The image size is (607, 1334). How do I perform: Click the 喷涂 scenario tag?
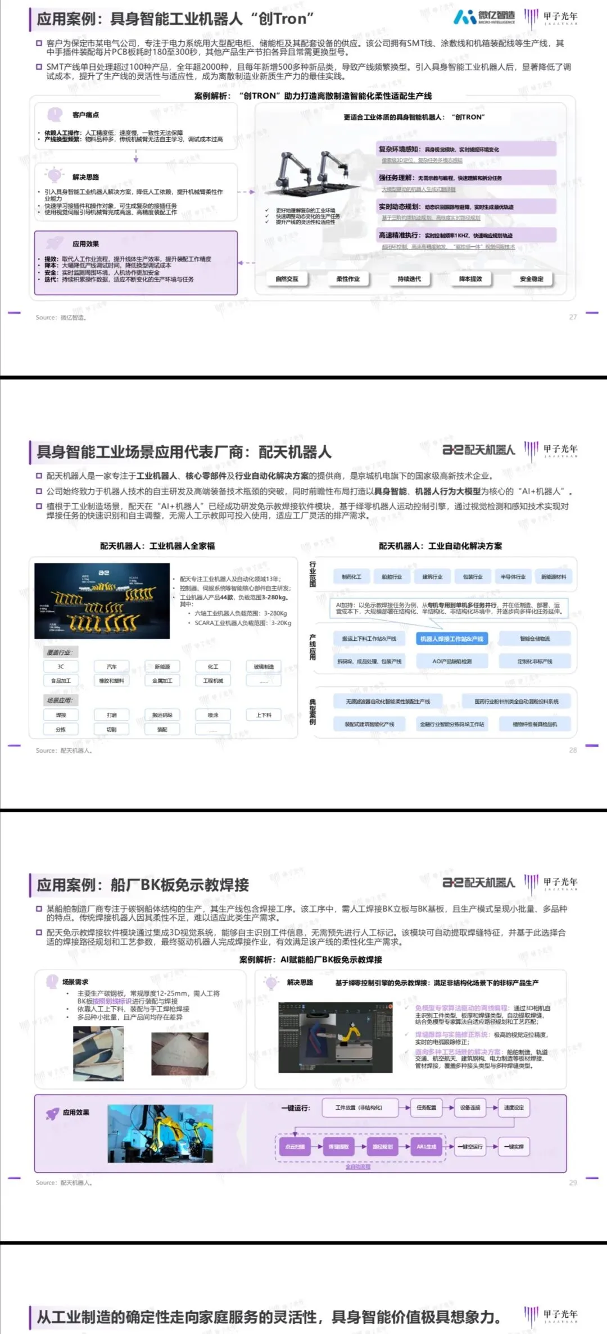pos(213,715)
